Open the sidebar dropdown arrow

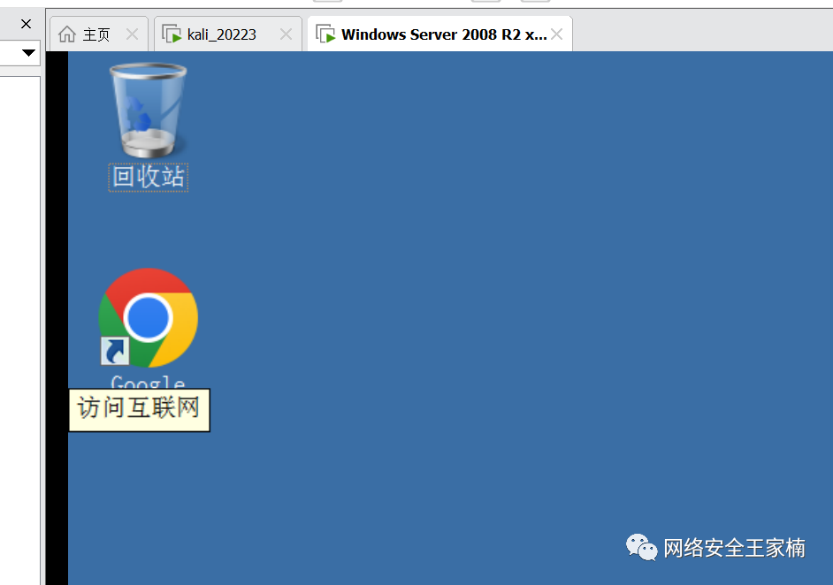28,52
